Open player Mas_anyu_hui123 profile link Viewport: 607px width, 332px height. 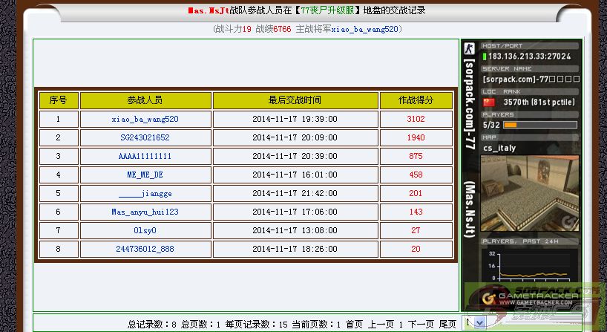(x=145, y=212)
